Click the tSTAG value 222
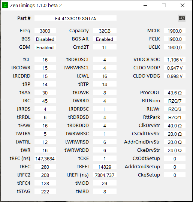The image size is (193, 202). click(x=45, y=191)
